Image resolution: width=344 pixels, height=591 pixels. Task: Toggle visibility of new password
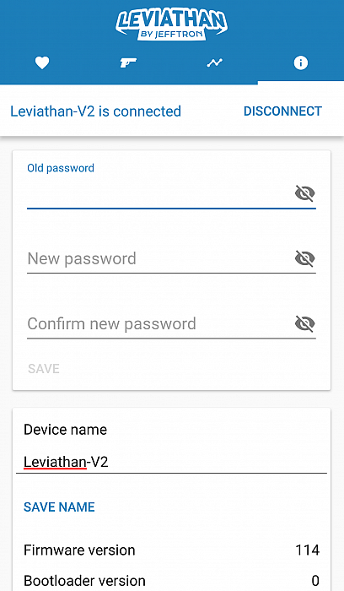point(304,258)
